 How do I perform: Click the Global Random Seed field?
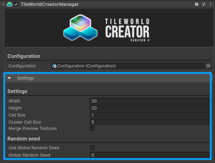pos(150,155)
